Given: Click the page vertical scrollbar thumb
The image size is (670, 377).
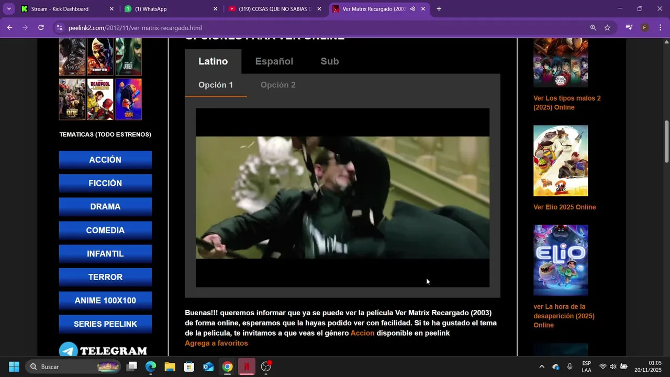Looking at the screenshot, I should [666, 141].
